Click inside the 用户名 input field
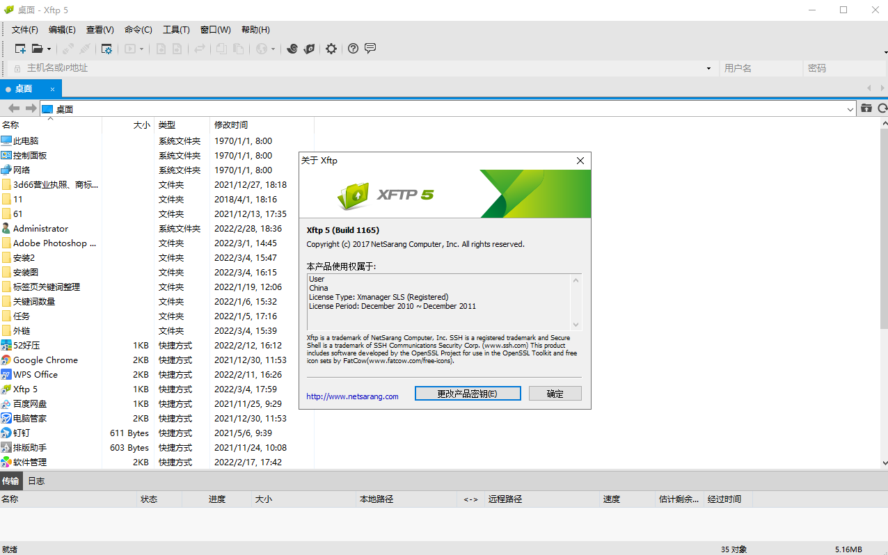888x555 pixels. 760,67
